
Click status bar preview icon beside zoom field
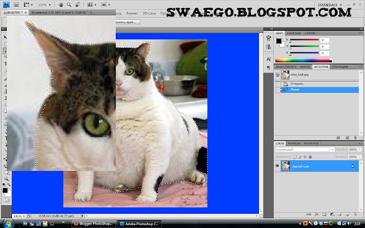tap(29, 216)
